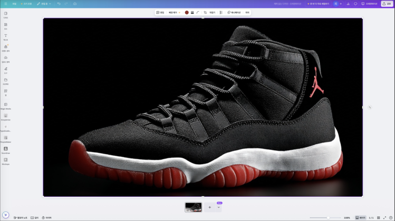This screenshot has height=221, width=395.
Task: Click the 프레젠테이션 (Present) button
Action: click(x=369, y=4)
